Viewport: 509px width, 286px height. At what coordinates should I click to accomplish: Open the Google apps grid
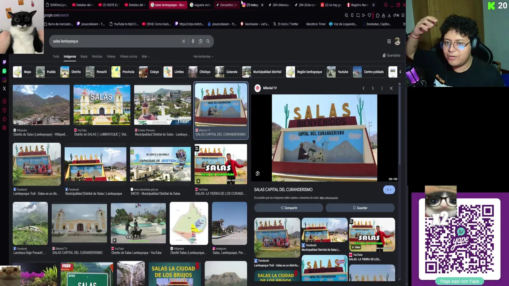(389, 41)
